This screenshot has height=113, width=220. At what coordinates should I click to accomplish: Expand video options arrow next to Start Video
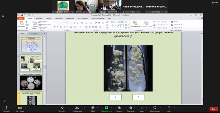coord(25,108)
